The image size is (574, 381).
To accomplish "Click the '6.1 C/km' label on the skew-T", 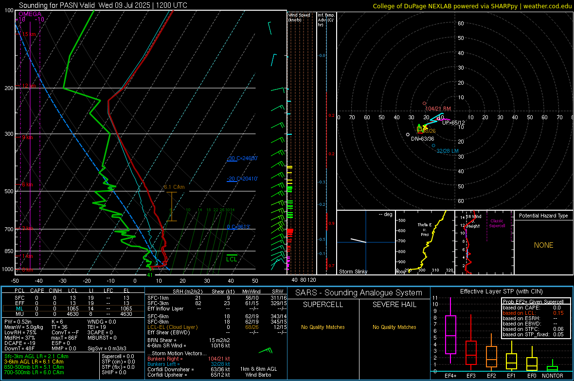I will pos(174,187).
